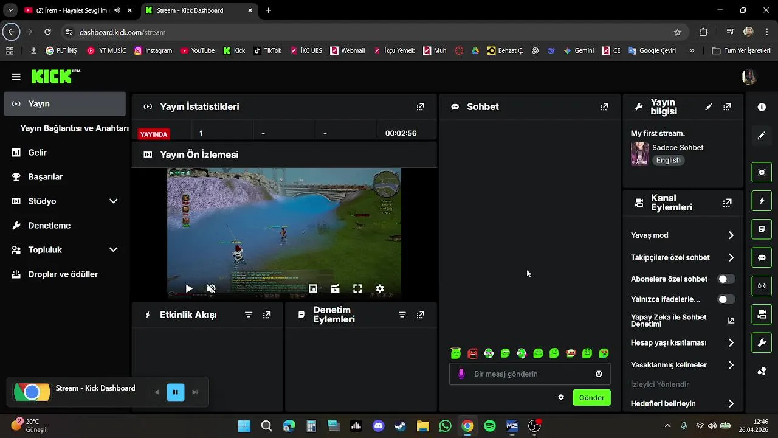The height and width of the screenshot is (438, 778).
Task: Send chat message with Gönder button
Action: click(x=591, y=398)
